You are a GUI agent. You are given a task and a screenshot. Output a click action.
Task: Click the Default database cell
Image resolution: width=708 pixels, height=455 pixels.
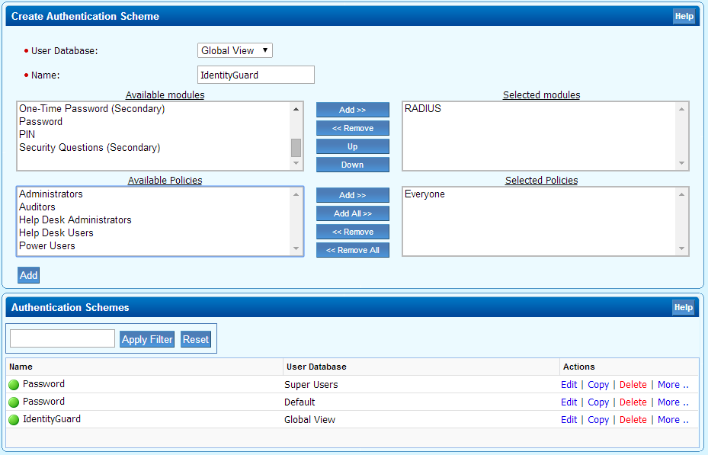pyautogui.click(x=300, y=402)
